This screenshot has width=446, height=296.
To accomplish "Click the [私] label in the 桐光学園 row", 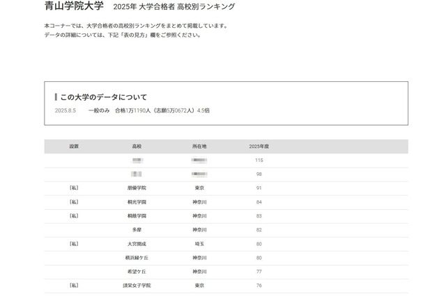I will pyautogui.click(x=74, y=202).
